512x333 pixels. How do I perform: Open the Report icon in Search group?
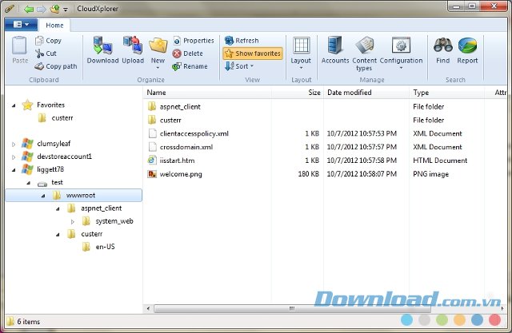pyautogui.click(x=467, y=50)
